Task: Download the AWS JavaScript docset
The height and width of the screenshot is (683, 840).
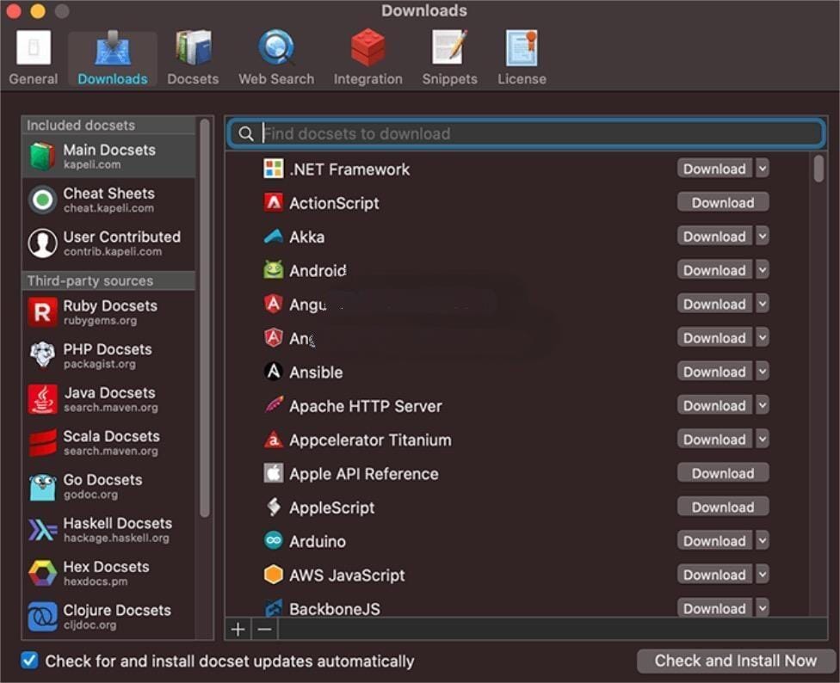Action: tap(714, 575)
